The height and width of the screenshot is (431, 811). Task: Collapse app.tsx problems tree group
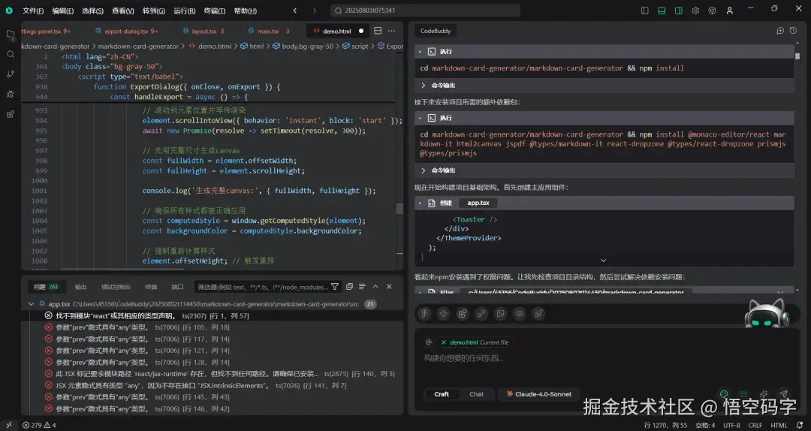click(x=31, y=303)
